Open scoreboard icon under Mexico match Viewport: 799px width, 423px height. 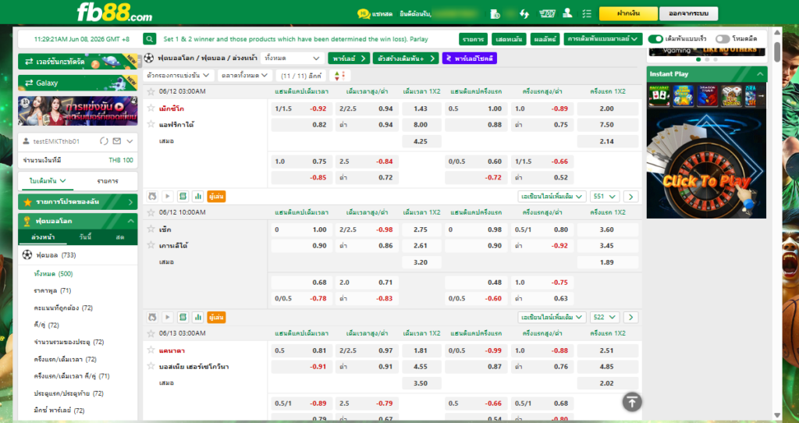click(x=183, y=196)
